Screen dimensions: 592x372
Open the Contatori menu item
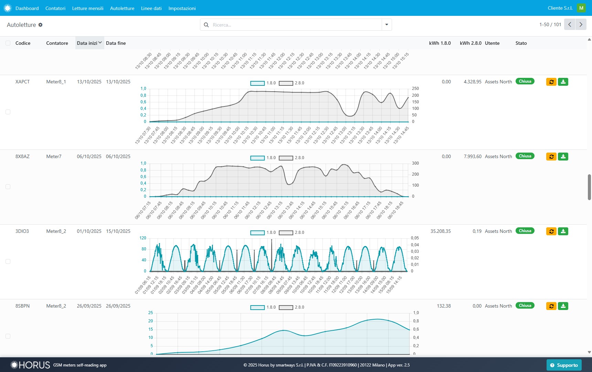point(55,8)
